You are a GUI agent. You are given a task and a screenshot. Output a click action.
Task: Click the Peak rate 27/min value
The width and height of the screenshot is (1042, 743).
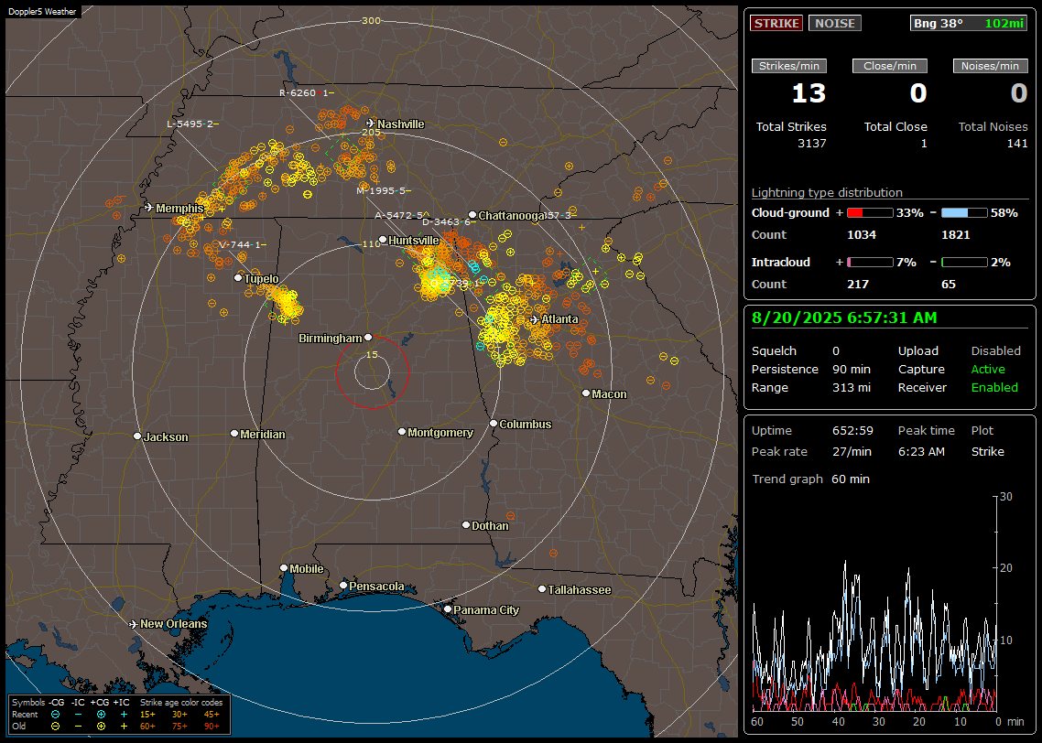coord(852,451)
